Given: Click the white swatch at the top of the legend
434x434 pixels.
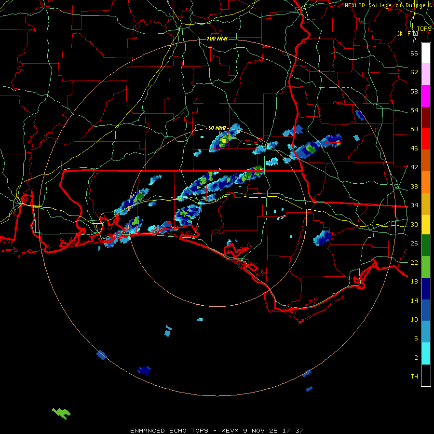Looking at the screenshot, I should (426, 53).
